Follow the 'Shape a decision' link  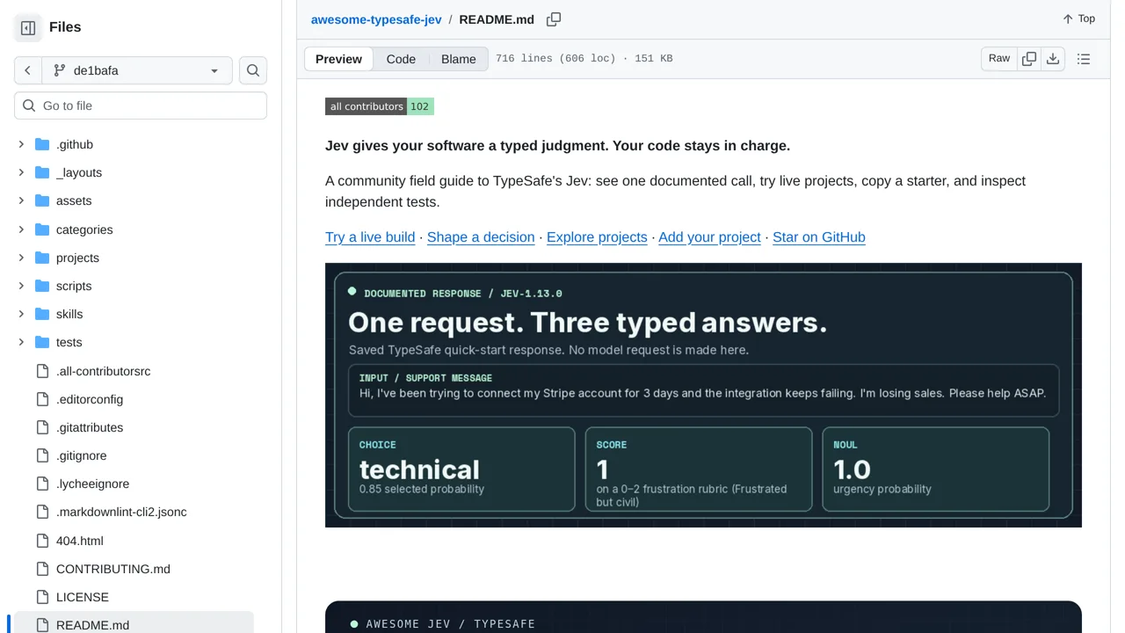point(481,237)
